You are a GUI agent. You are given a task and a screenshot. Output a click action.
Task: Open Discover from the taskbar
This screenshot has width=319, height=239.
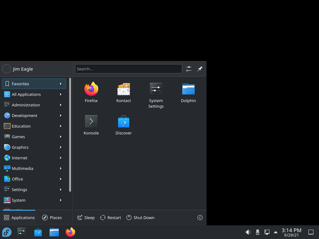38,232
